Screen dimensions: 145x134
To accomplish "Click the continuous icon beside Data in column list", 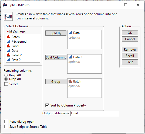I will tap(9, 50).
